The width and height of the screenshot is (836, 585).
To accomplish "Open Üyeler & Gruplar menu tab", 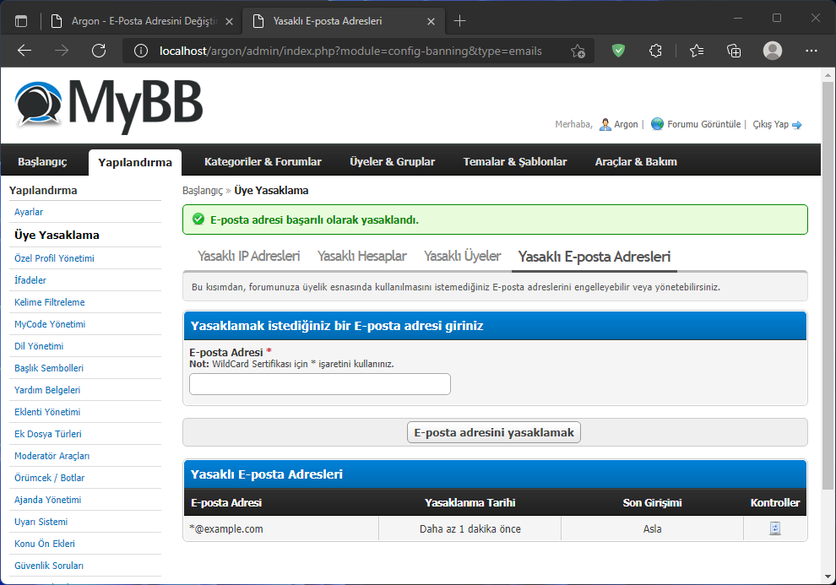I will pos(393,161).
